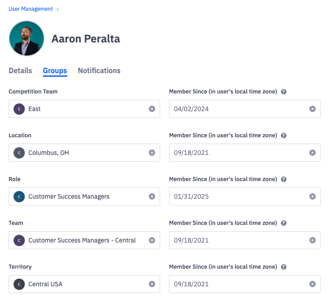This screenshot has height=303, width=336.
Task: Clear the Columbus, OH location value
Action: coord(152,153)
